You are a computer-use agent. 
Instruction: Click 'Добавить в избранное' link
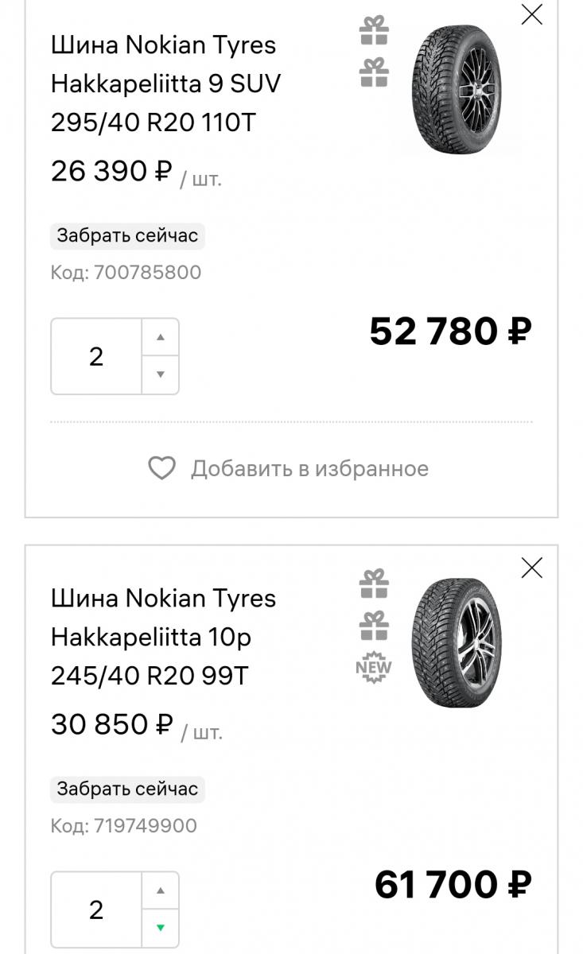click(x=309, y=468)
